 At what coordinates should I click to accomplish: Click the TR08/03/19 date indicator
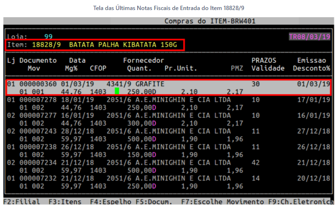pyautogui.click(x=309, y=36)
